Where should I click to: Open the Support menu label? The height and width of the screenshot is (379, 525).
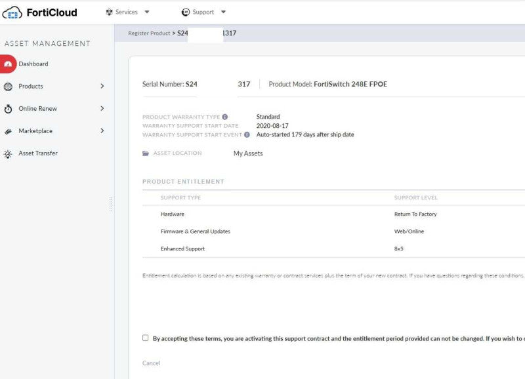[x=203, y=12]
